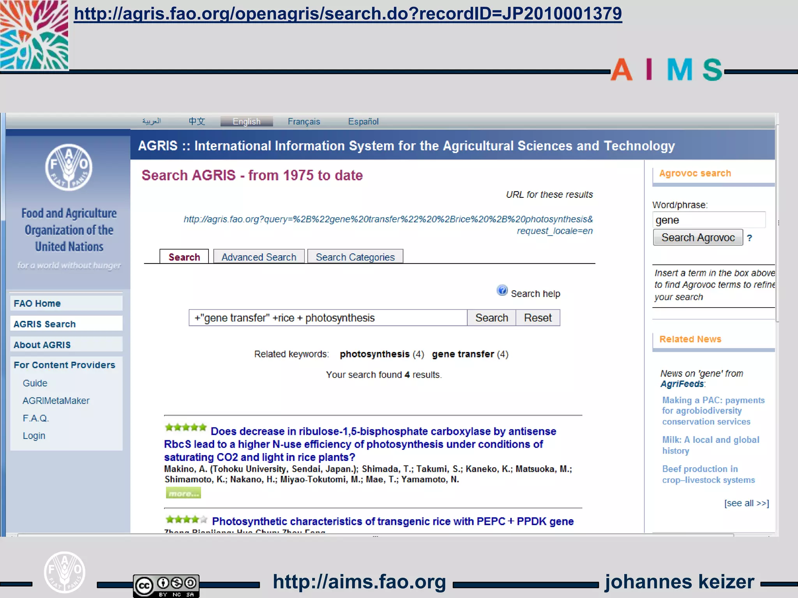Open the Guide link
The width and height of the screenshot is (798, 598).
35,383
